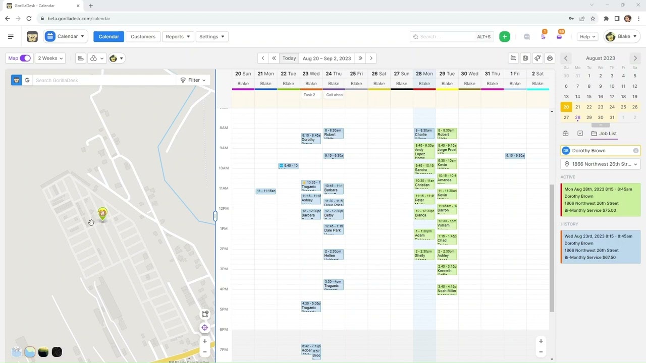Image resolution: width=646 pixels, height=363 pixels.
Task: Click the Today button
Action: coord(289,58)
